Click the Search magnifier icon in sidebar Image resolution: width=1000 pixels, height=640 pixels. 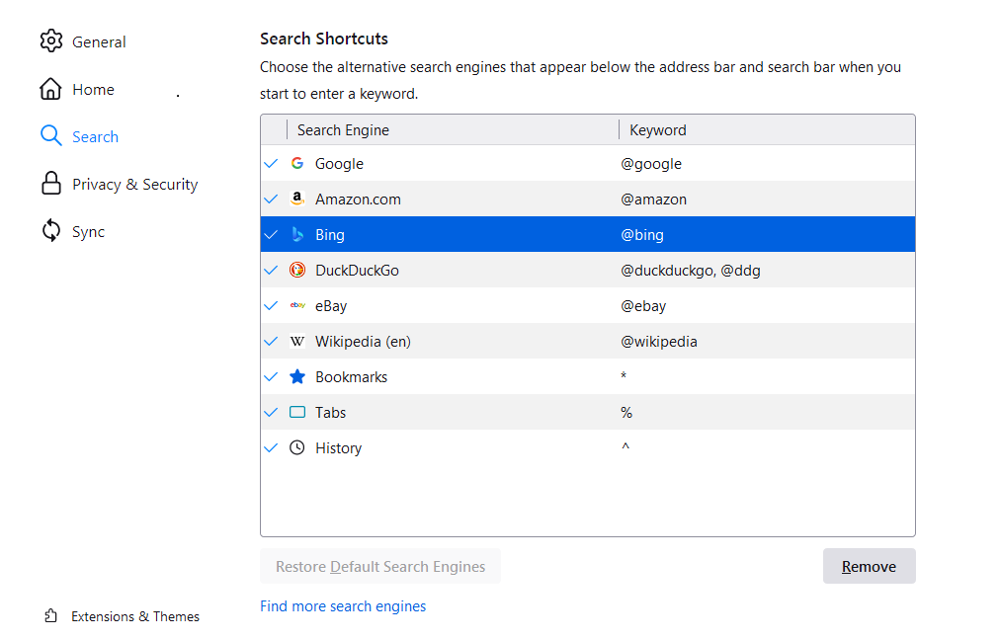tap(50, 135)
